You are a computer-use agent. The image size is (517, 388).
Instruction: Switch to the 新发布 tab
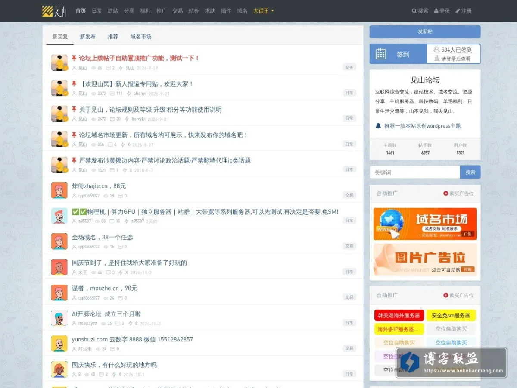click(x=88, y=37)
